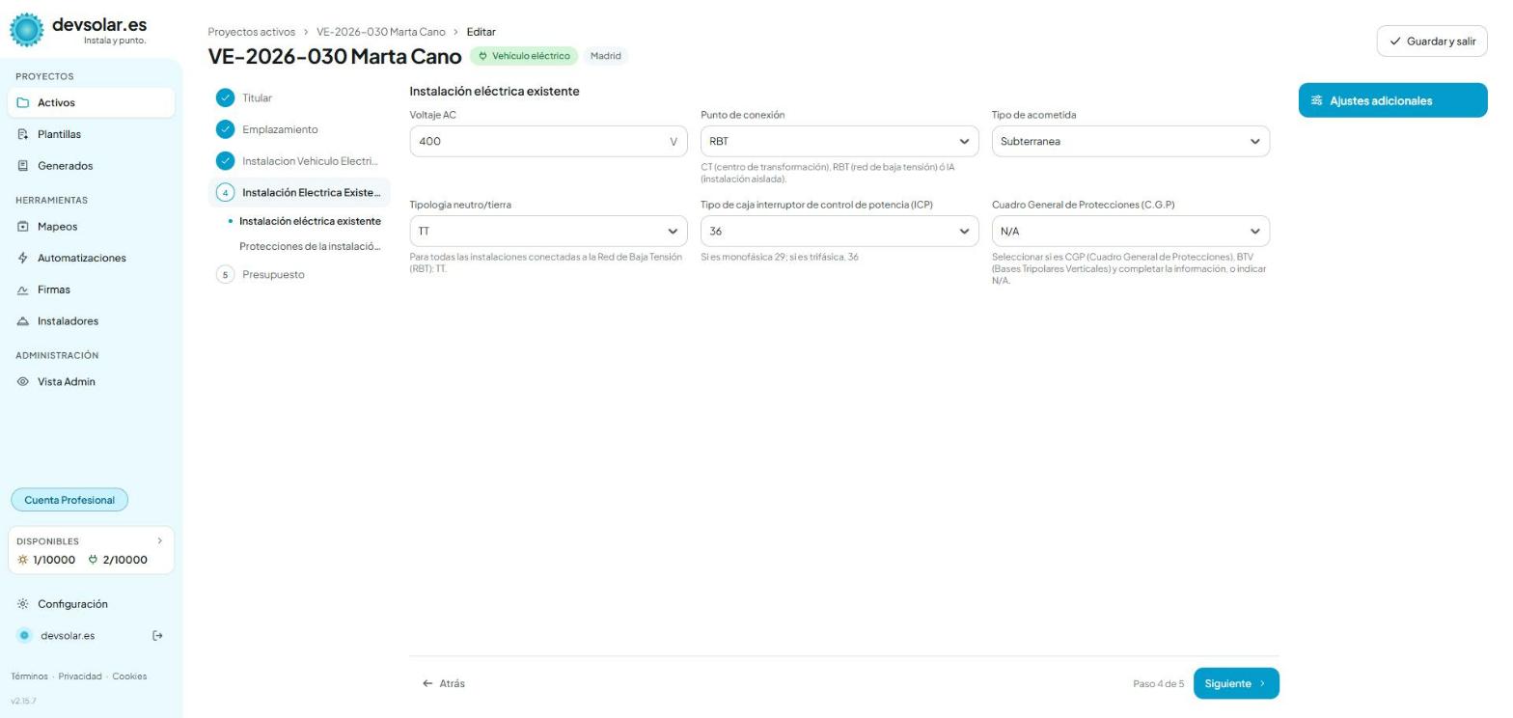Open the Mapeos tool icon
Image resolution: width=1513 pixels, height=718 pixels.
(x=24, y=227)
